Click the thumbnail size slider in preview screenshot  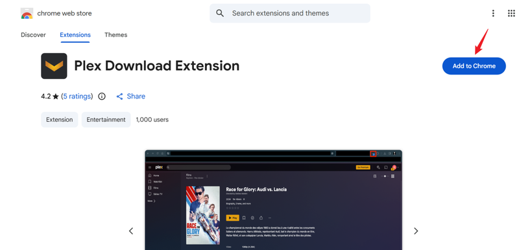point(384,176)
